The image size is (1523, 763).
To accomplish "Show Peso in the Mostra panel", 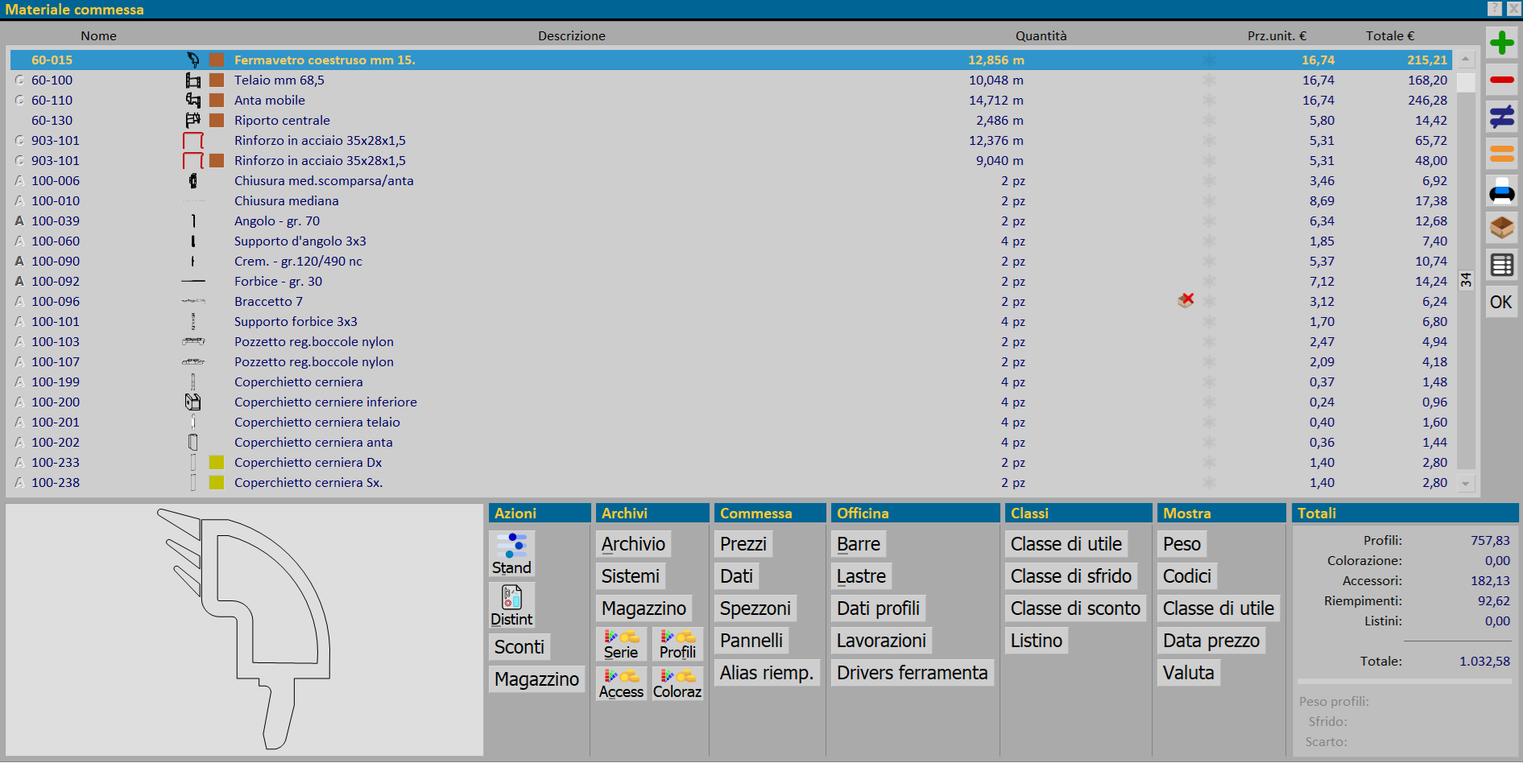I will 1182,544.
